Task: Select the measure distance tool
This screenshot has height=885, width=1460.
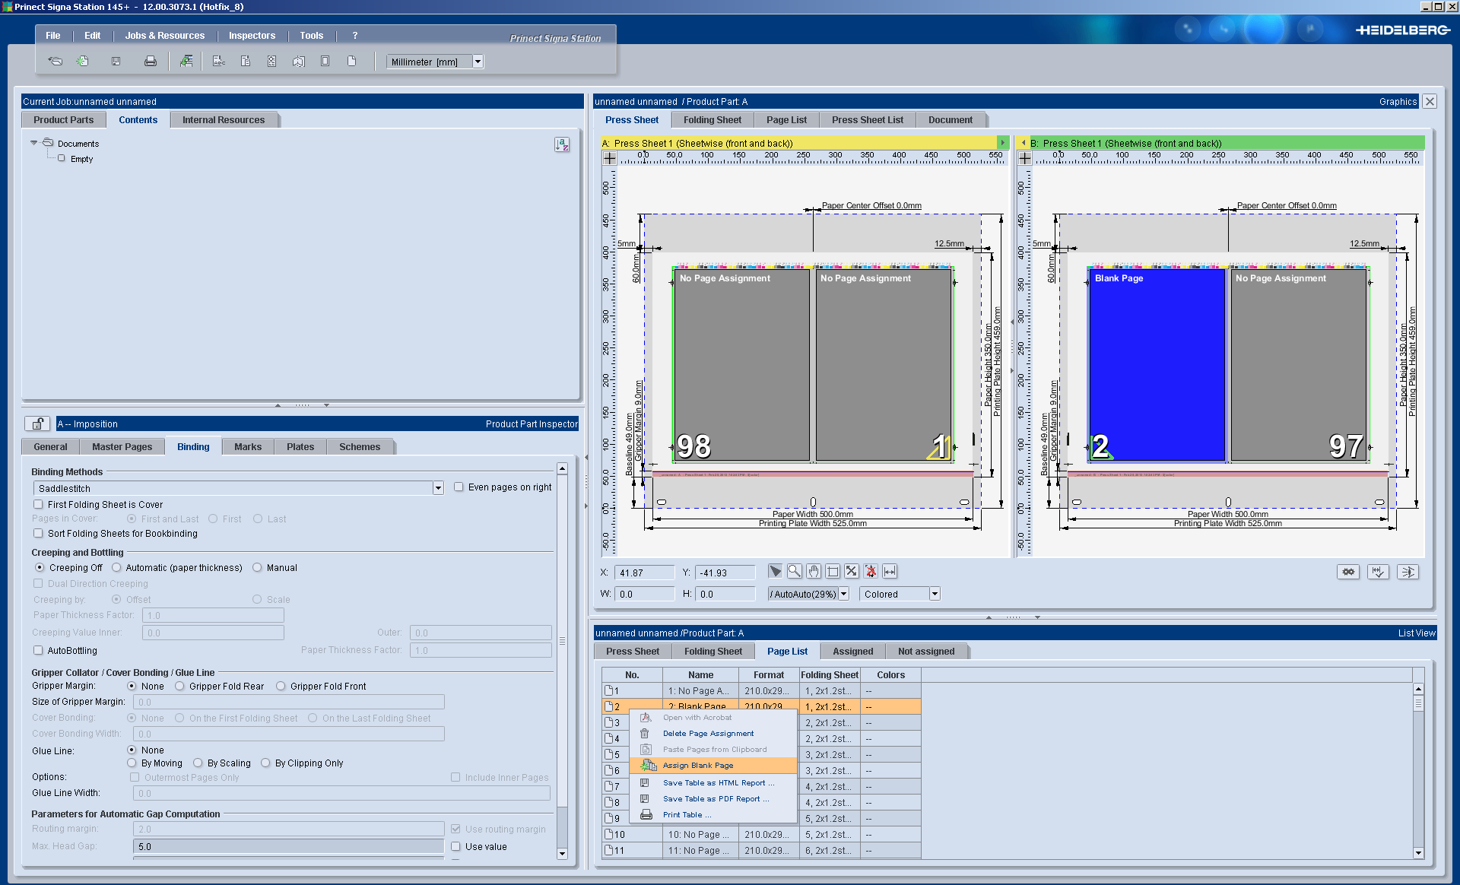Action: [890, 571]
